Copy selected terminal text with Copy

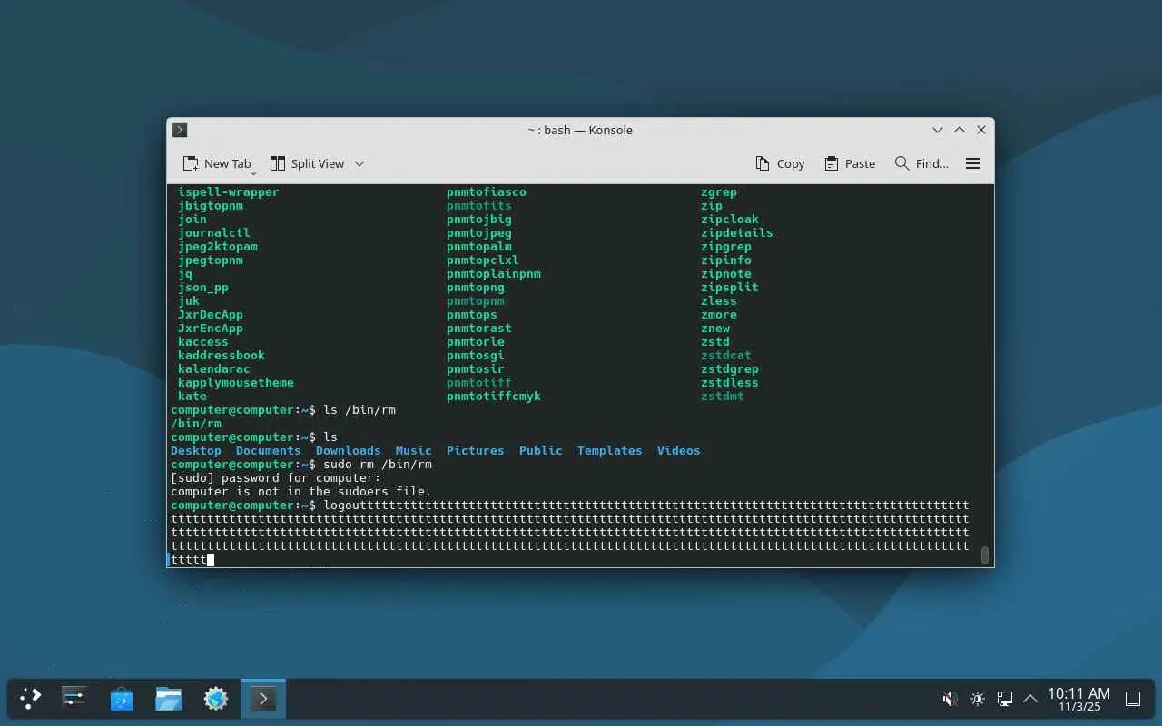(780, 163)
